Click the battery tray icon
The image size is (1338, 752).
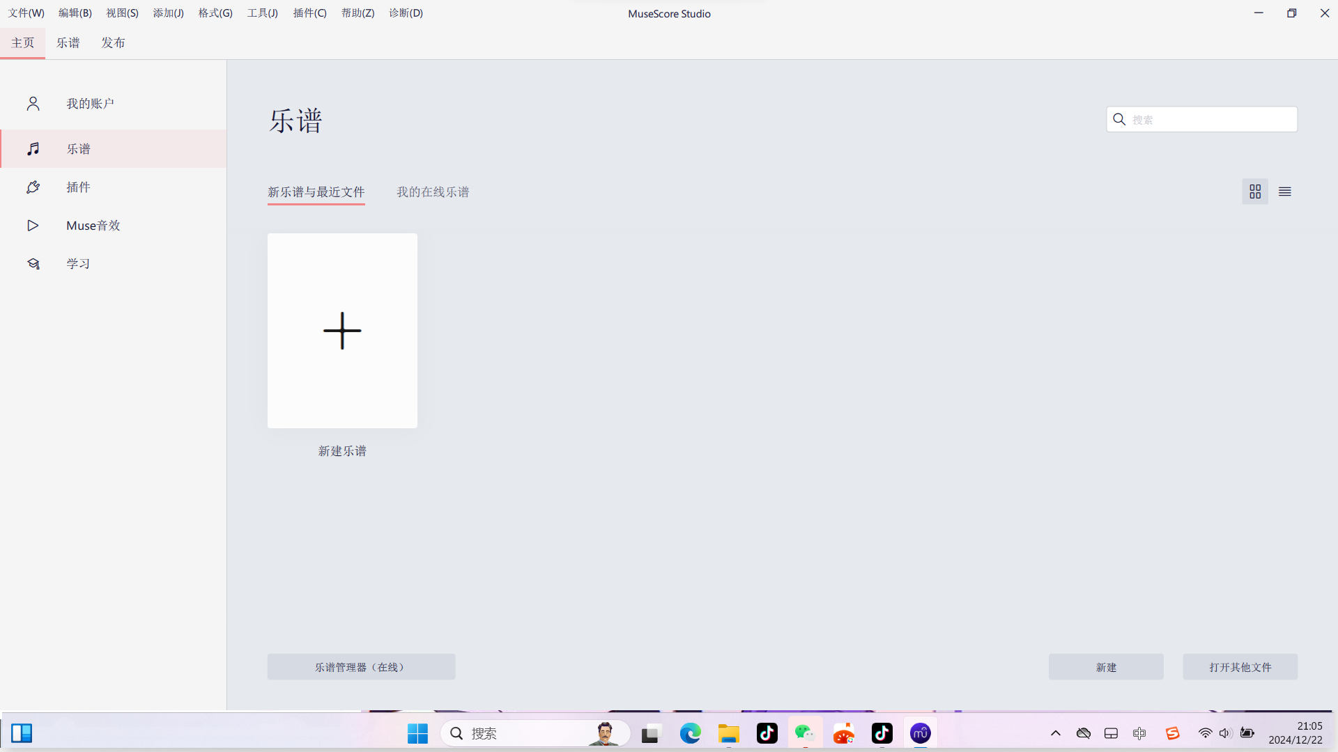click(x=1247, y=733)
